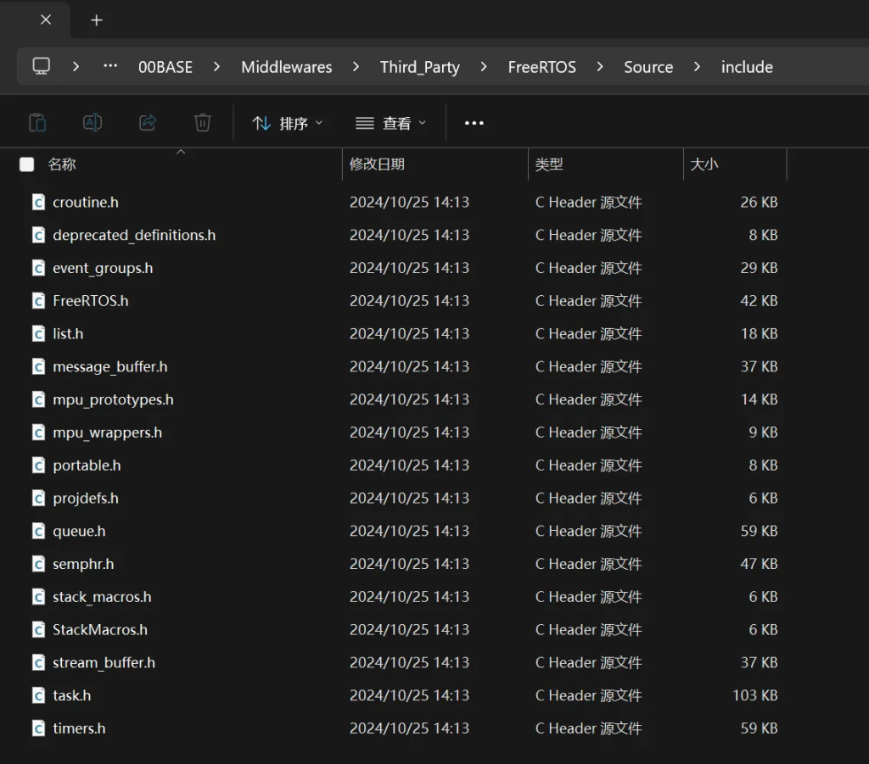The image size is (869, 764).
Task: Click the share icon in toolbar
Action: (148, 123)
